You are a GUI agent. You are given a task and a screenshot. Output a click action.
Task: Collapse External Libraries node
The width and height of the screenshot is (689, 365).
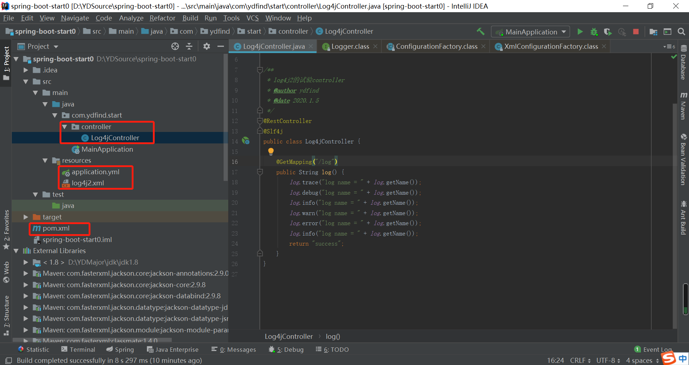(16, 251)
